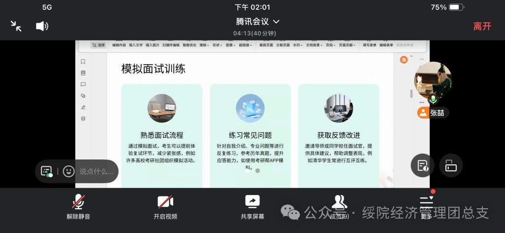
Task: Click the bookmark icon in left sidebar
Action: pos(83,62)
